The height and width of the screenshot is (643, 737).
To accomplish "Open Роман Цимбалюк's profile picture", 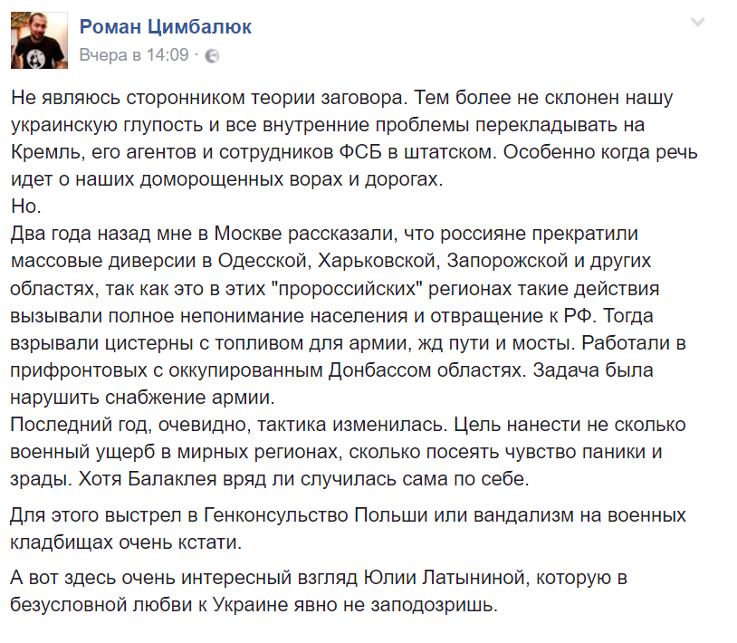I will click(39, 41).
